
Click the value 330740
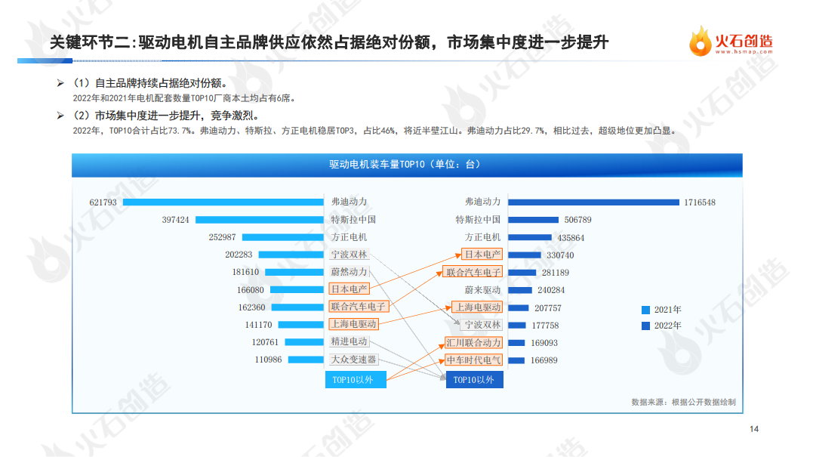tap(560, 255)
